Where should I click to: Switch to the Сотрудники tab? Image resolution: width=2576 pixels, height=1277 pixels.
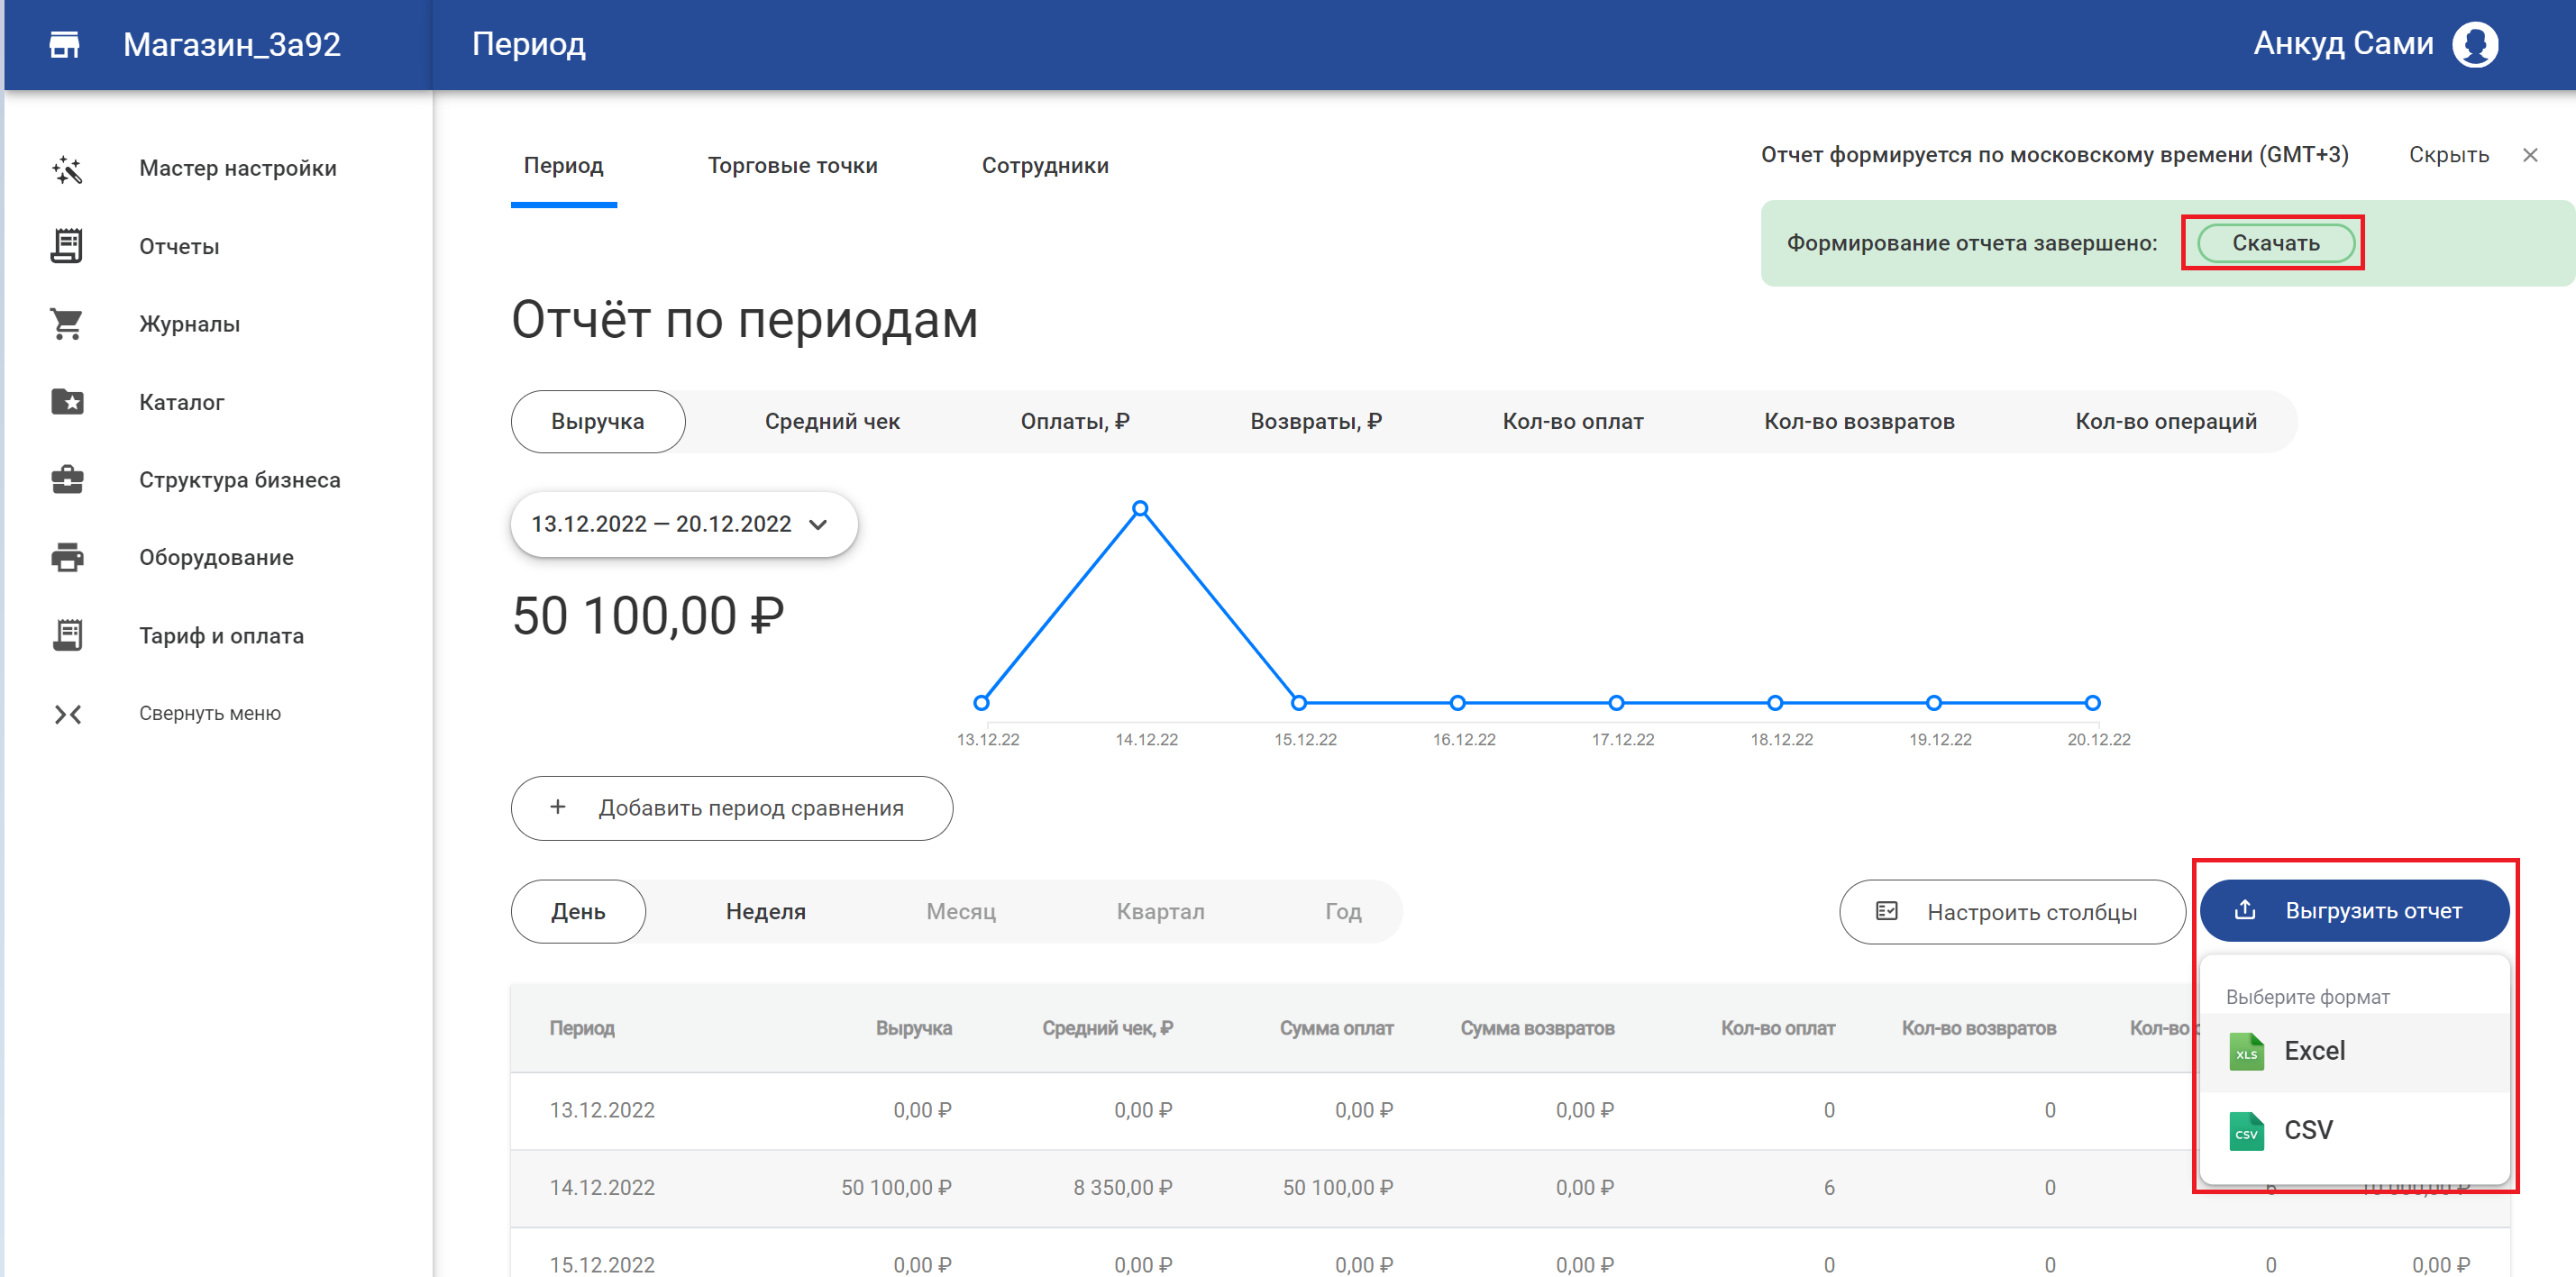point(1045,166)
